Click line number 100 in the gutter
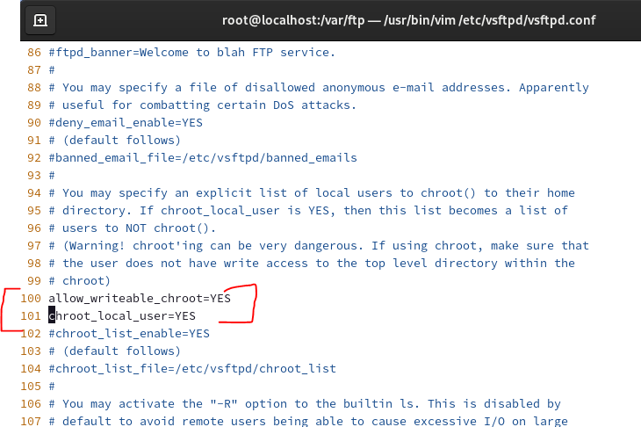This screenshot has width=641, height=427. (31, 299)
